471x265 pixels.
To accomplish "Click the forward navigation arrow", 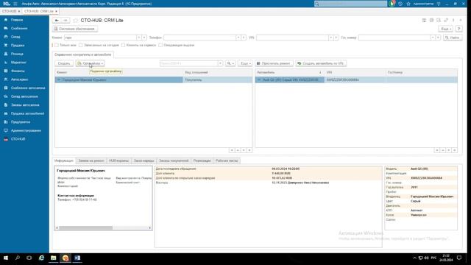I will 65,21.
